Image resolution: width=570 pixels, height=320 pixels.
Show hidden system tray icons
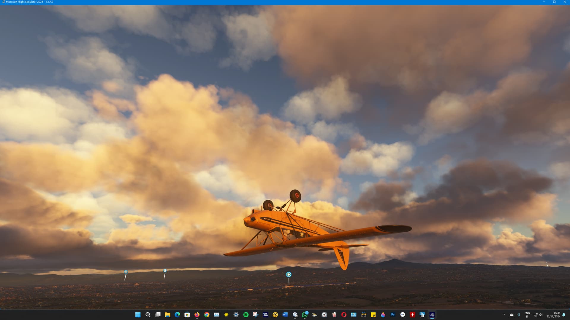504,315
